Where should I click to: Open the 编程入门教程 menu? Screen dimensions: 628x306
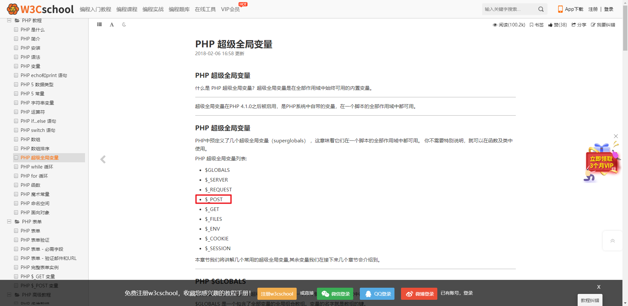tap(96, 9)
